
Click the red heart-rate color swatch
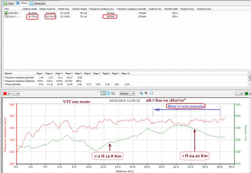click(5, 94)
